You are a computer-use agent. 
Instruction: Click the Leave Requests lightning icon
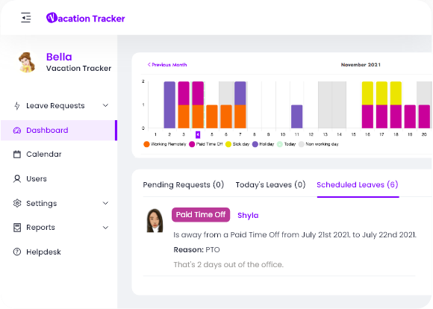tap(17, 106)
